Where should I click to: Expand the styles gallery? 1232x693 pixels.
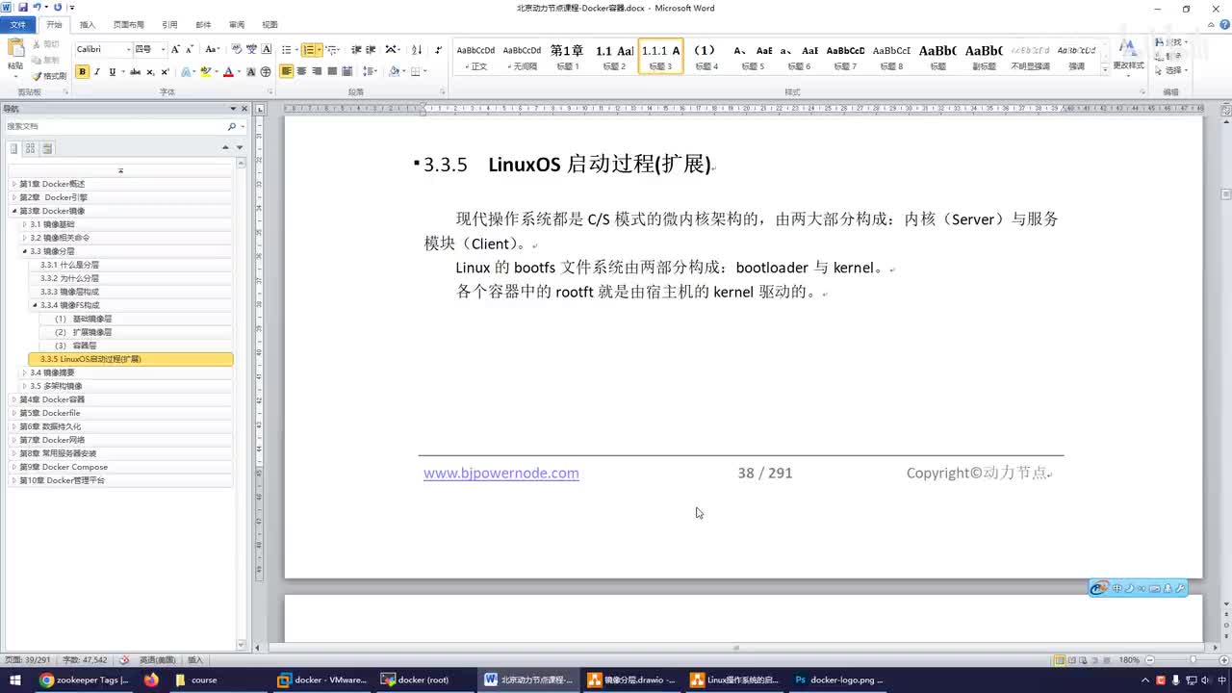1104,68
